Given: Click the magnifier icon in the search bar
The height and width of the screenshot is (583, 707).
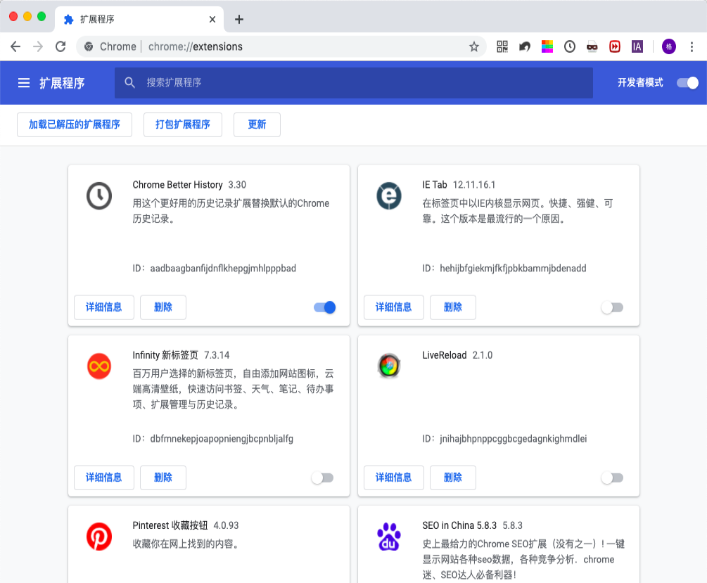Looking at the screenshot, I should [130, 82].
